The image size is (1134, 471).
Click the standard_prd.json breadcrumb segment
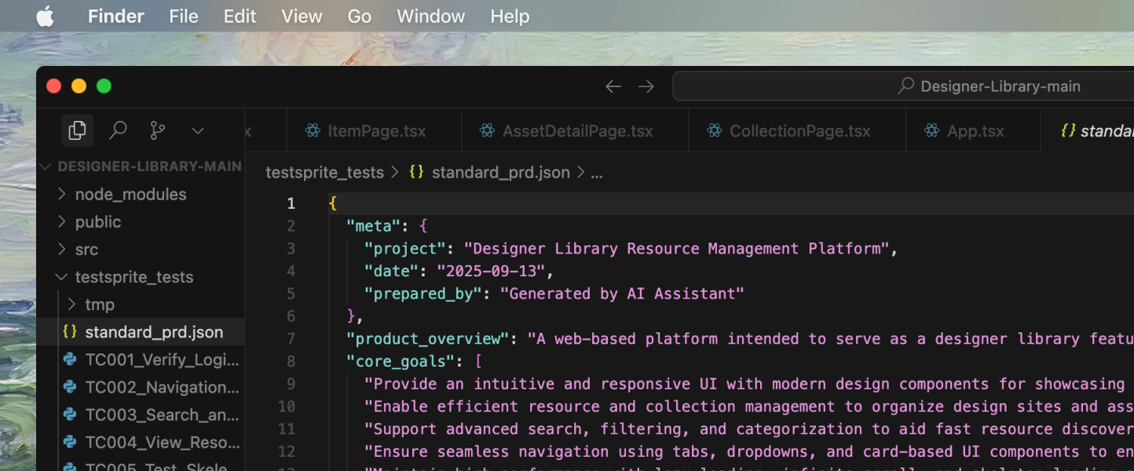501,173
